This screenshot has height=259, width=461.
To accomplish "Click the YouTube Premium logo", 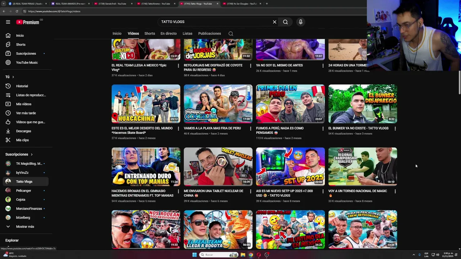I will point(28,22).
